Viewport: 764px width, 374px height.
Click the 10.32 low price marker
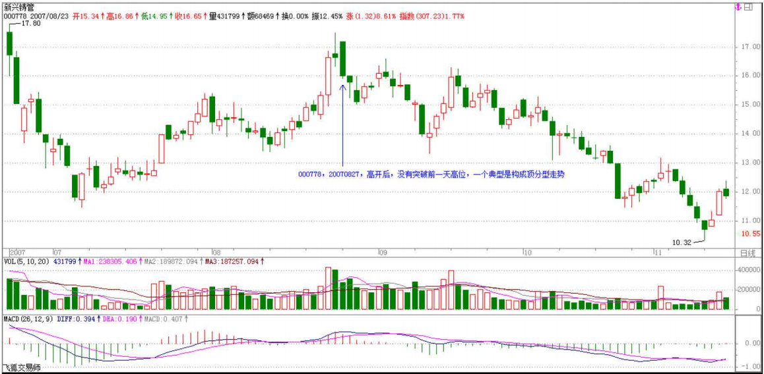click(x=682, y=242)
